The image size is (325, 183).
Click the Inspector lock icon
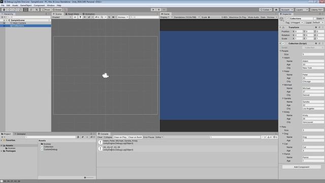[320, 14]
